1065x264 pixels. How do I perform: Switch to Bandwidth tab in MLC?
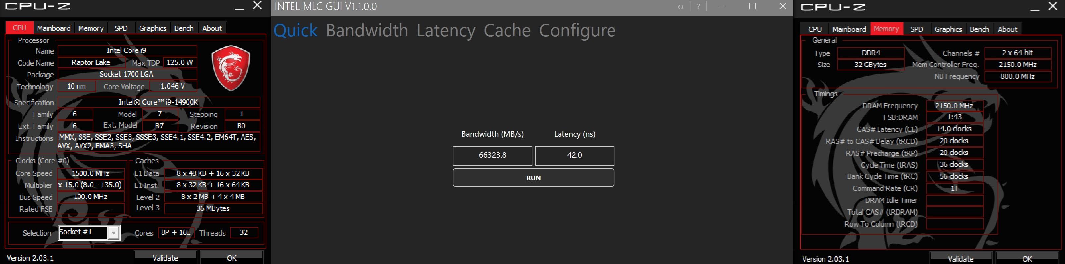[367, 30]
